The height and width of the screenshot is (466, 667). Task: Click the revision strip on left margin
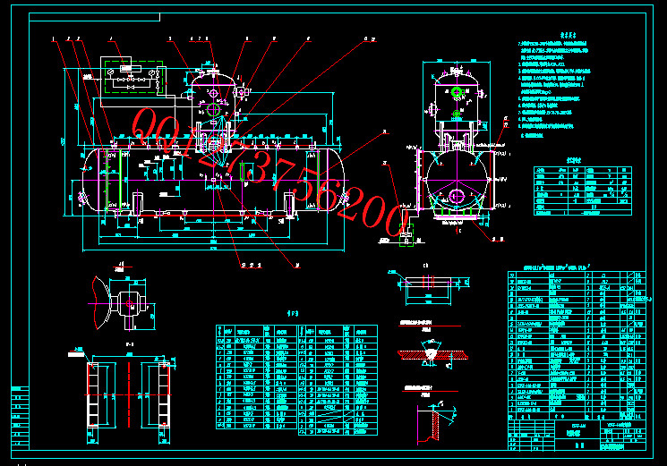[x=20, y=418]
